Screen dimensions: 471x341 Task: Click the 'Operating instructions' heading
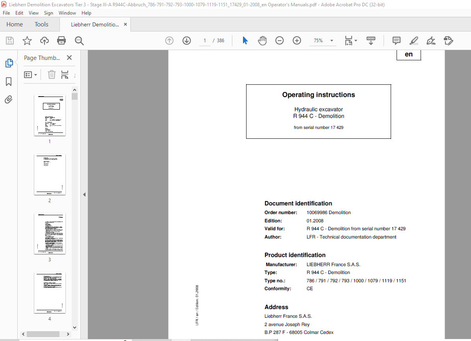(319, 95)
